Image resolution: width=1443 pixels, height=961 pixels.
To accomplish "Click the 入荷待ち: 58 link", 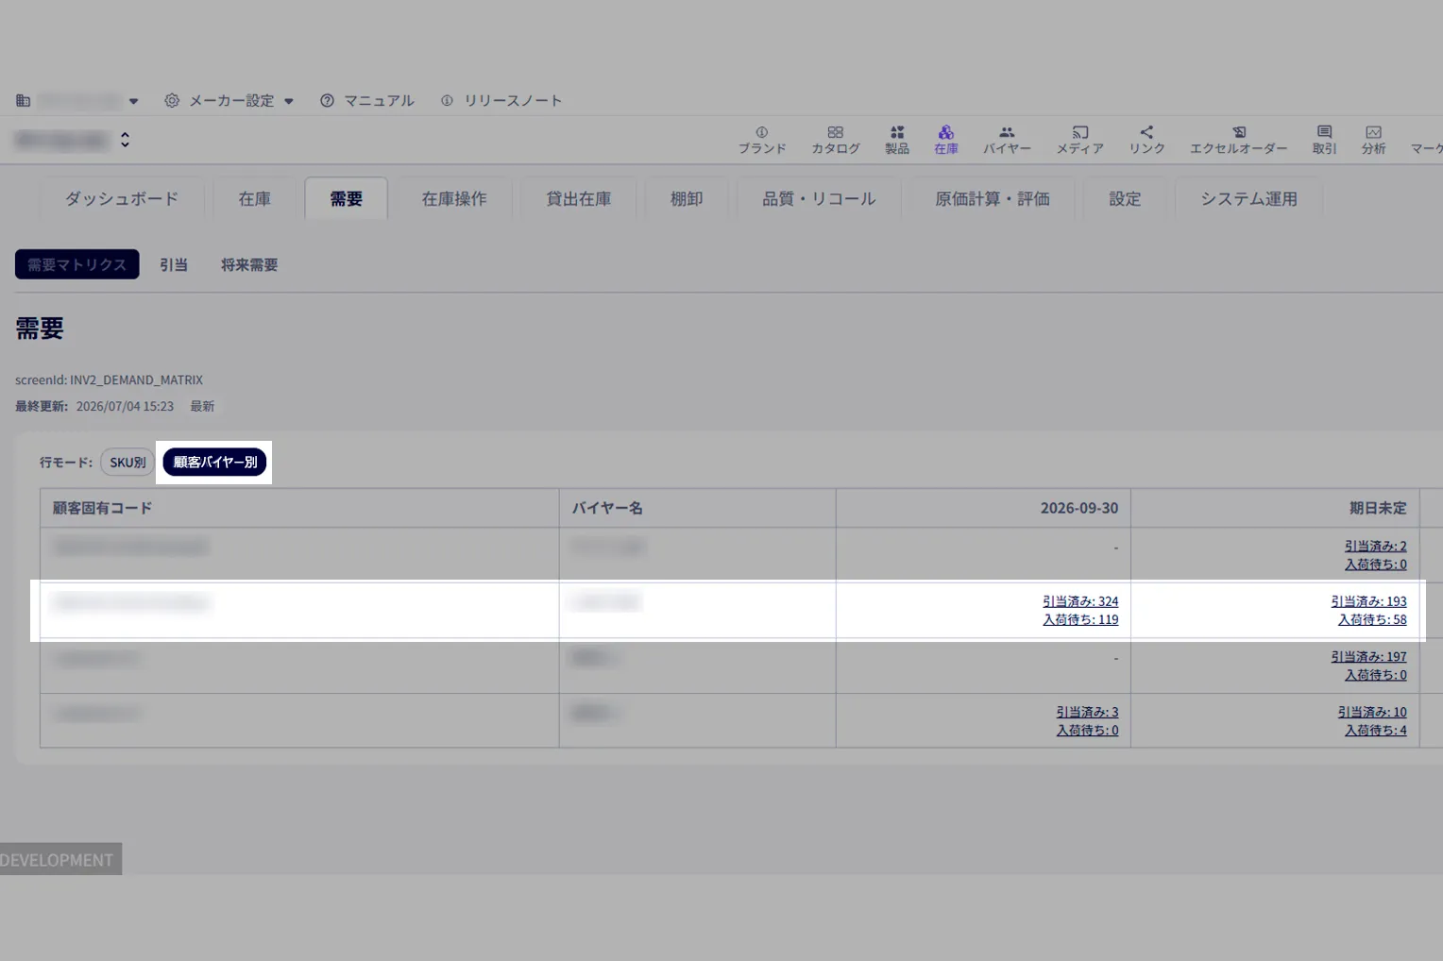I will point(1372,620).
